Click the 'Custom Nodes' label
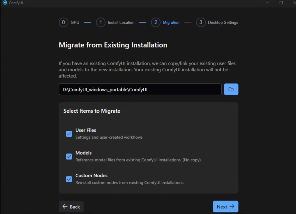The width and height of the screenshot is (296, 214). tap(91, 175)
